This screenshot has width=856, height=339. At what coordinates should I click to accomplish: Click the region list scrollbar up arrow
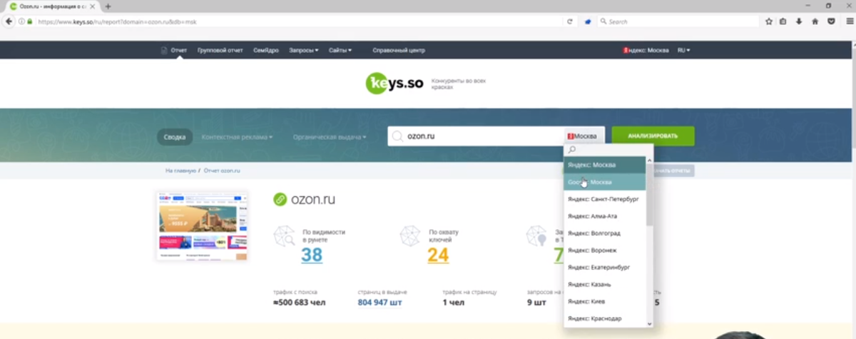[x=649, y=161]
